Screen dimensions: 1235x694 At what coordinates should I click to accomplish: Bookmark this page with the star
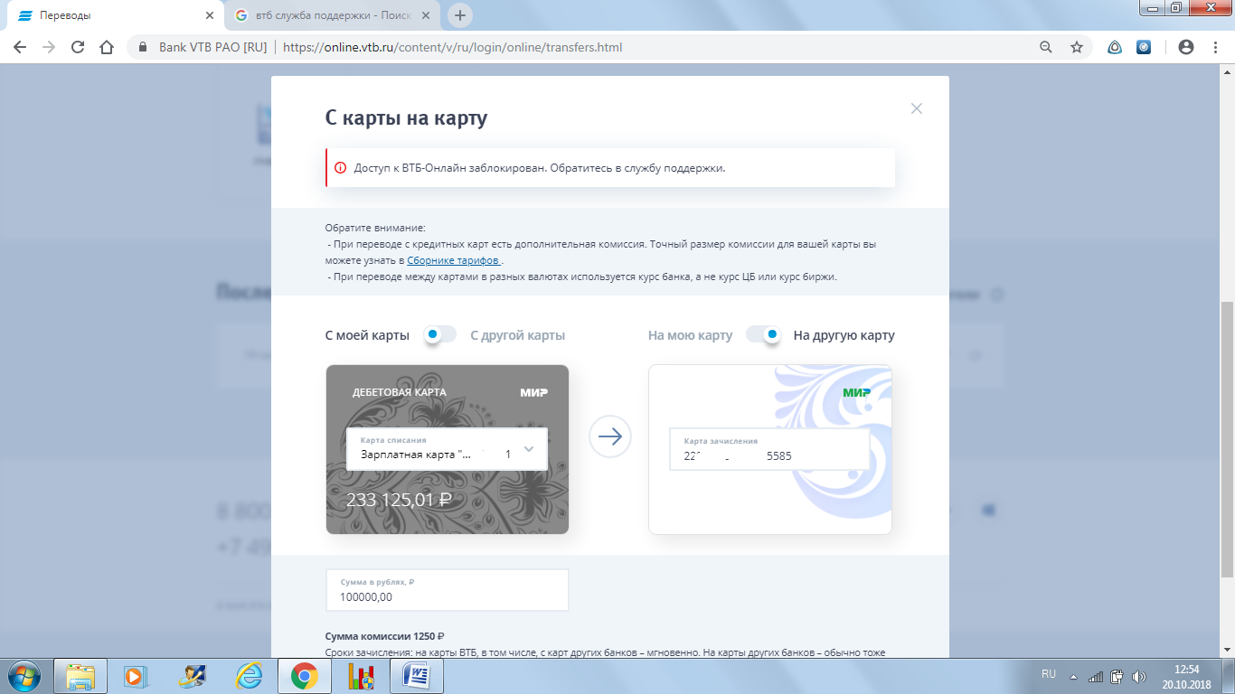(1077, 47)
